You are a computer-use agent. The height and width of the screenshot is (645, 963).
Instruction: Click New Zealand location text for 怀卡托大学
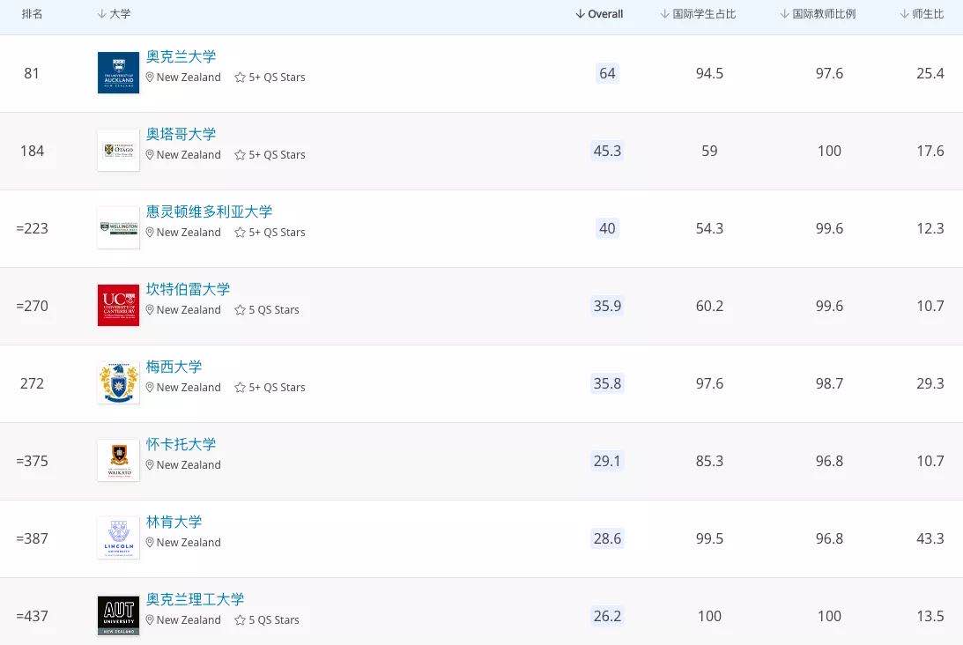(189, 465)
